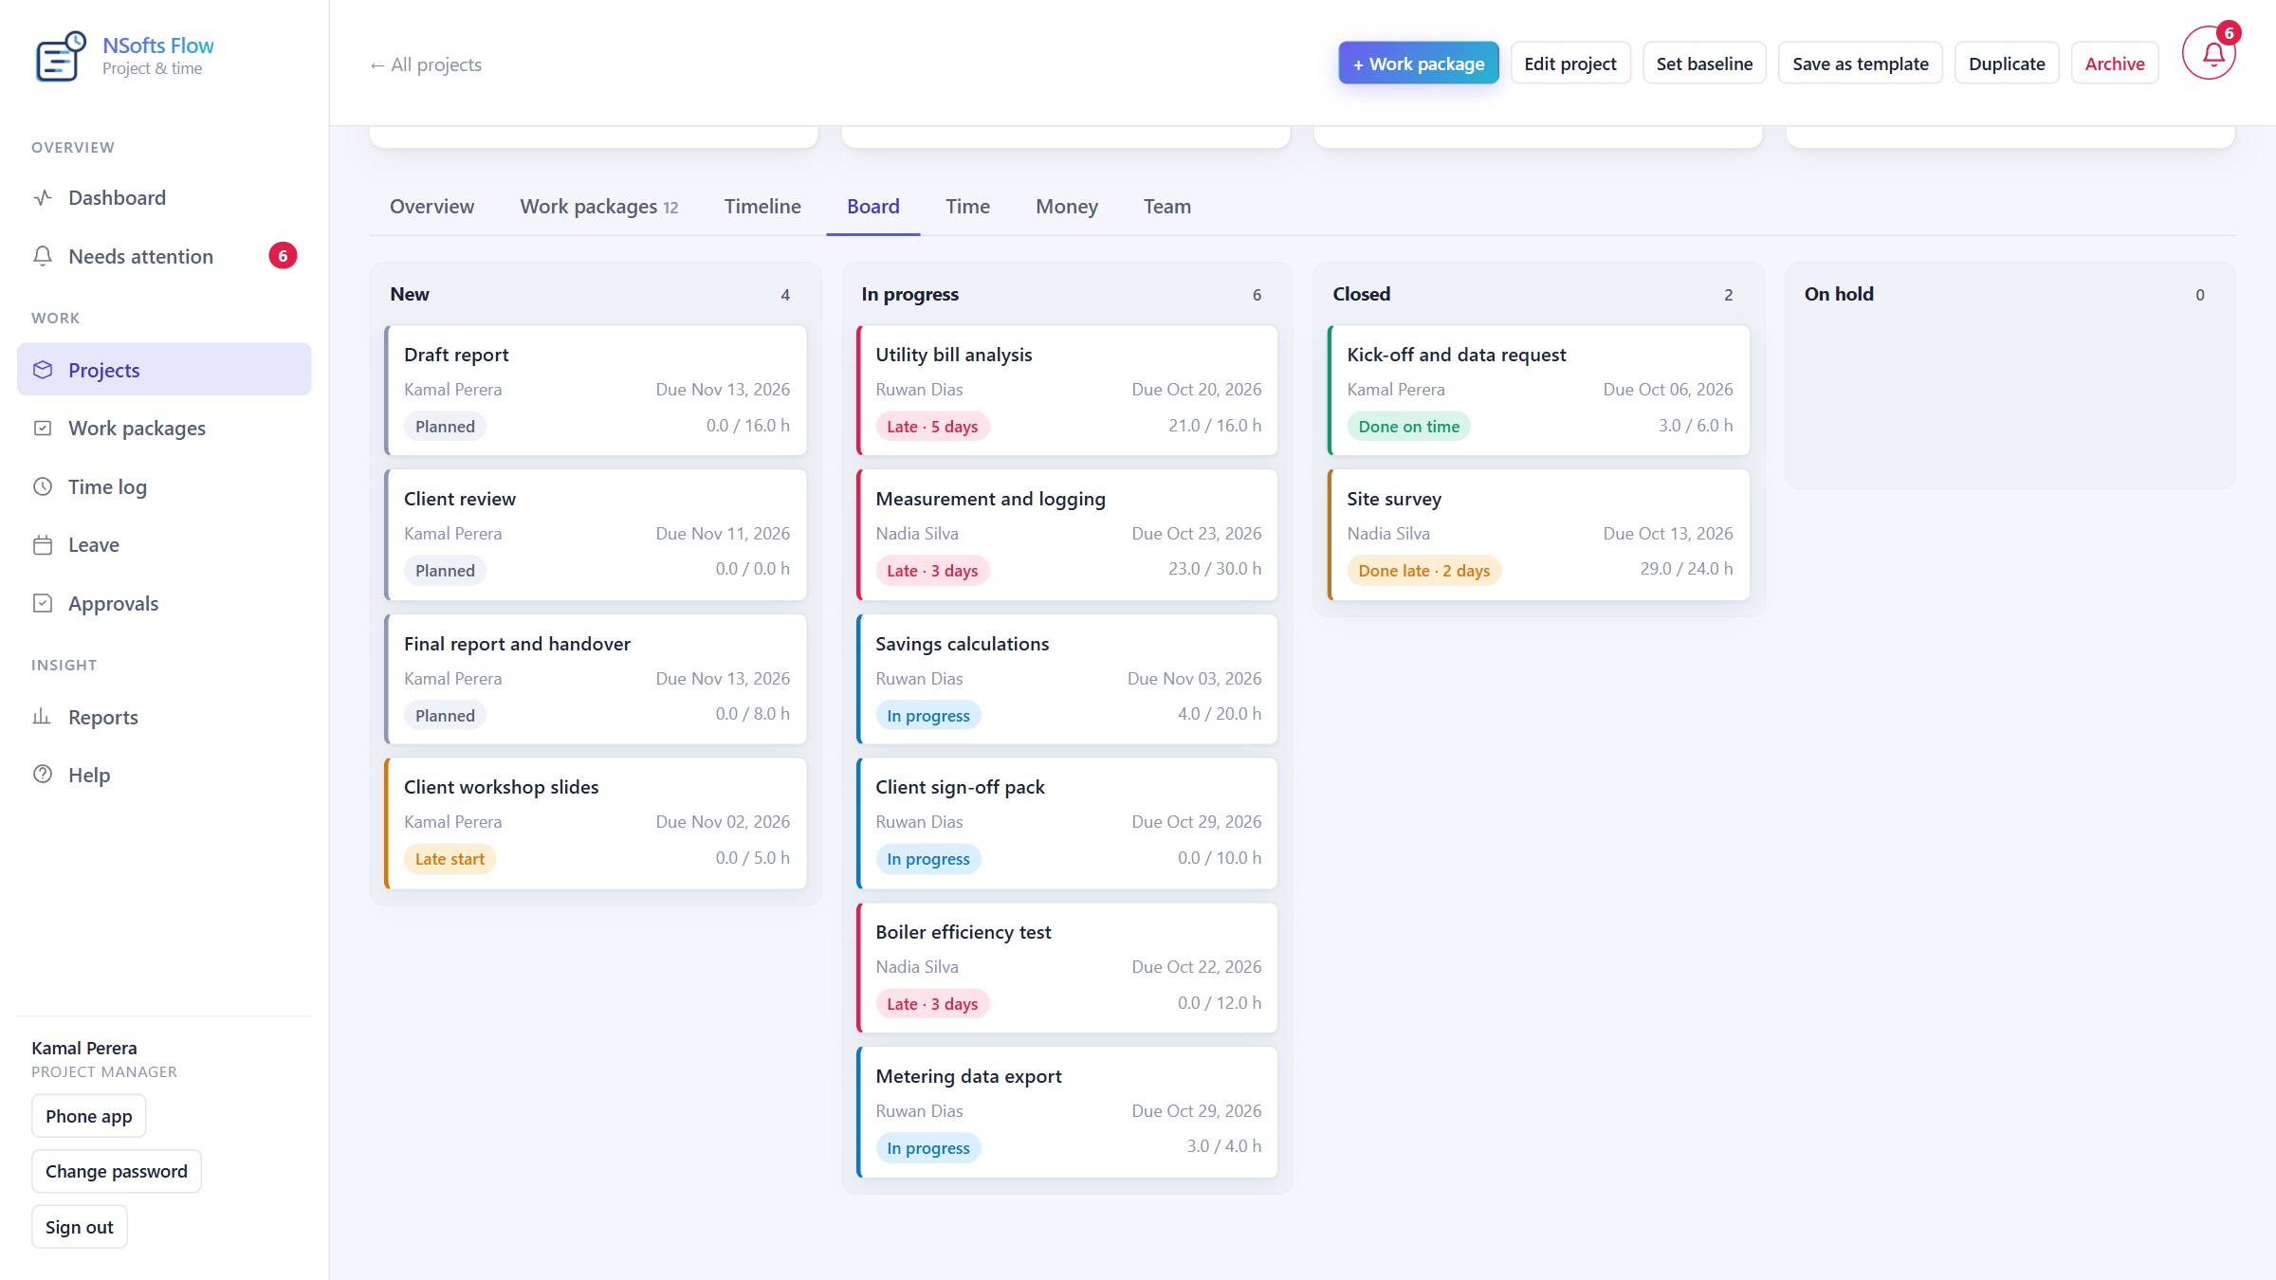Open Leave in the sidebar
The width and height of the screenshot is (2276, 1280).
click(164, 545)
